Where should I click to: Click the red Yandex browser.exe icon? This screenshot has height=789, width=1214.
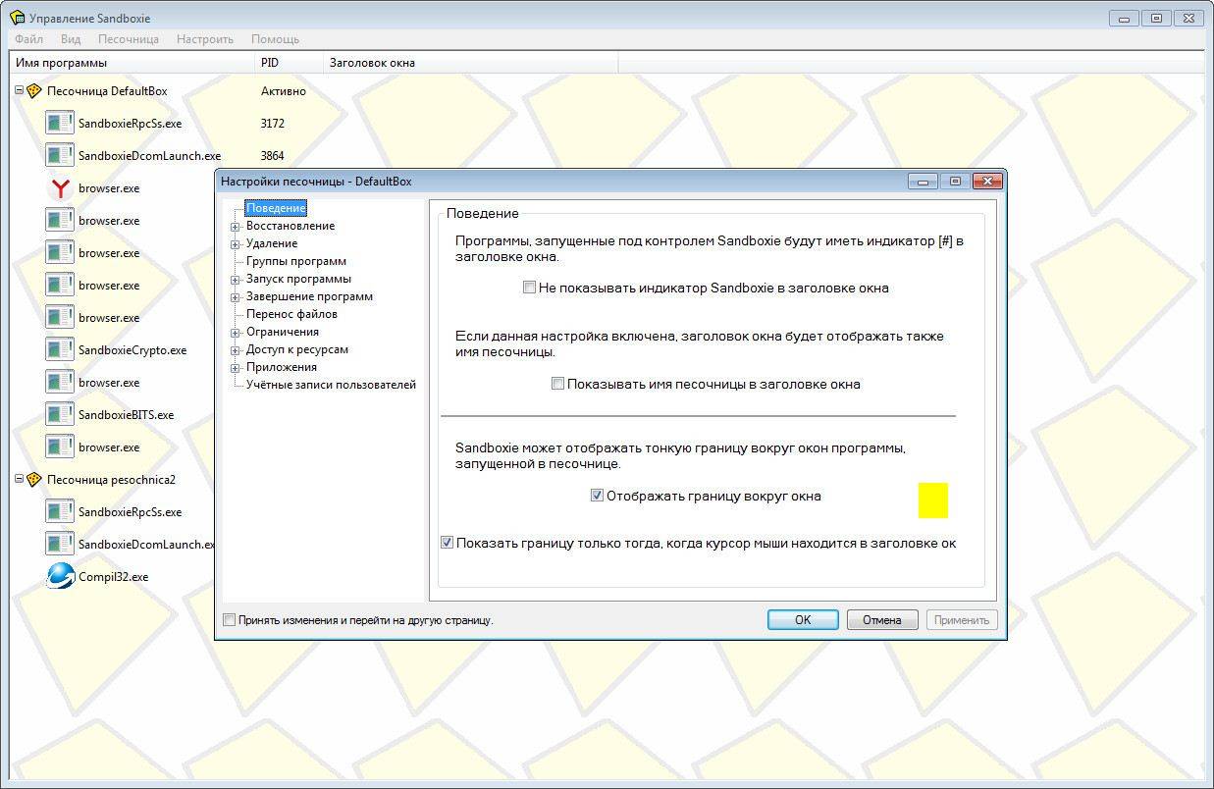tap(60, 188)
